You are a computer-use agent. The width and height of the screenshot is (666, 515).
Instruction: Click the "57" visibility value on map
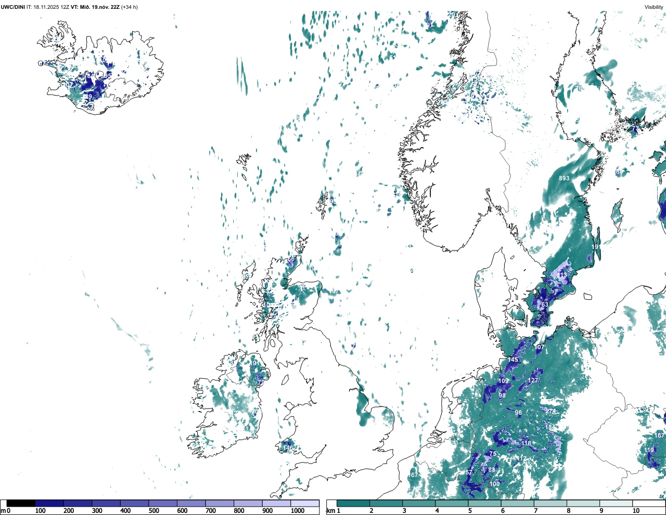pos(469,472)
